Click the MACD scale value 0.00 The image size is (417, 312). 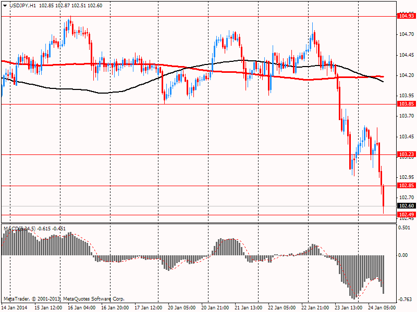coord(403,255)
